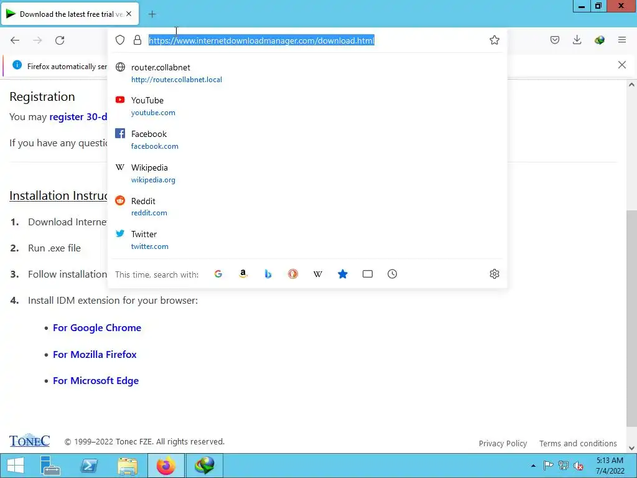Choose the Twitter suggestion
This screenshot has width=637, height=478.
[x=307, y=240]
